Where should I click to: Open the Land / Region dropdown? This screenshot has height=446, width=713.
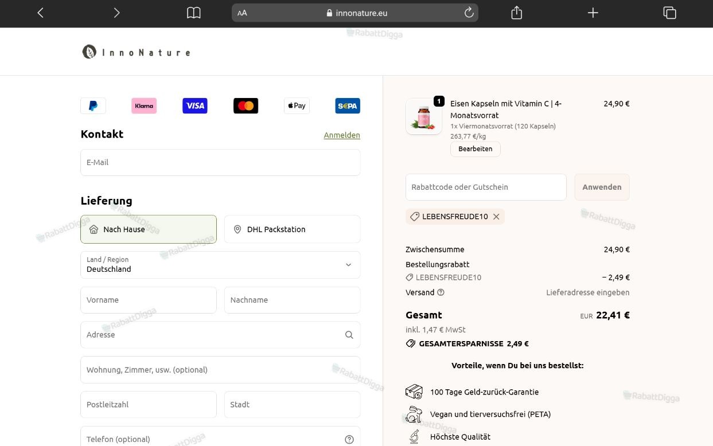coord(220,265)
